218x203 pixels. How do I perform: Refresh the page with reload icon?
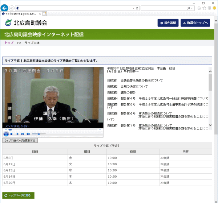click(x=137, y=8)
